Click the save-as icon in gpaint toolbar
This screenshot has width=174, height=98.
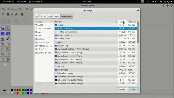pos(16,14)
